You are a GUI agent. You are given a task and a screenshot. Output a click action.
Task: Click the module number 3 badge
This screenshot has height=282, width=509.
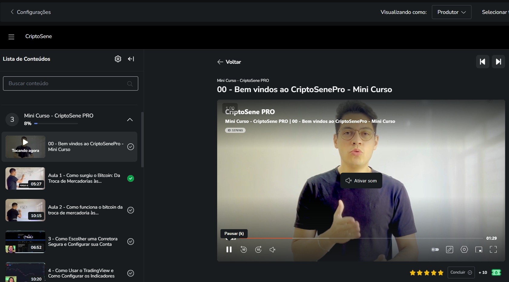tap(12, 120)
